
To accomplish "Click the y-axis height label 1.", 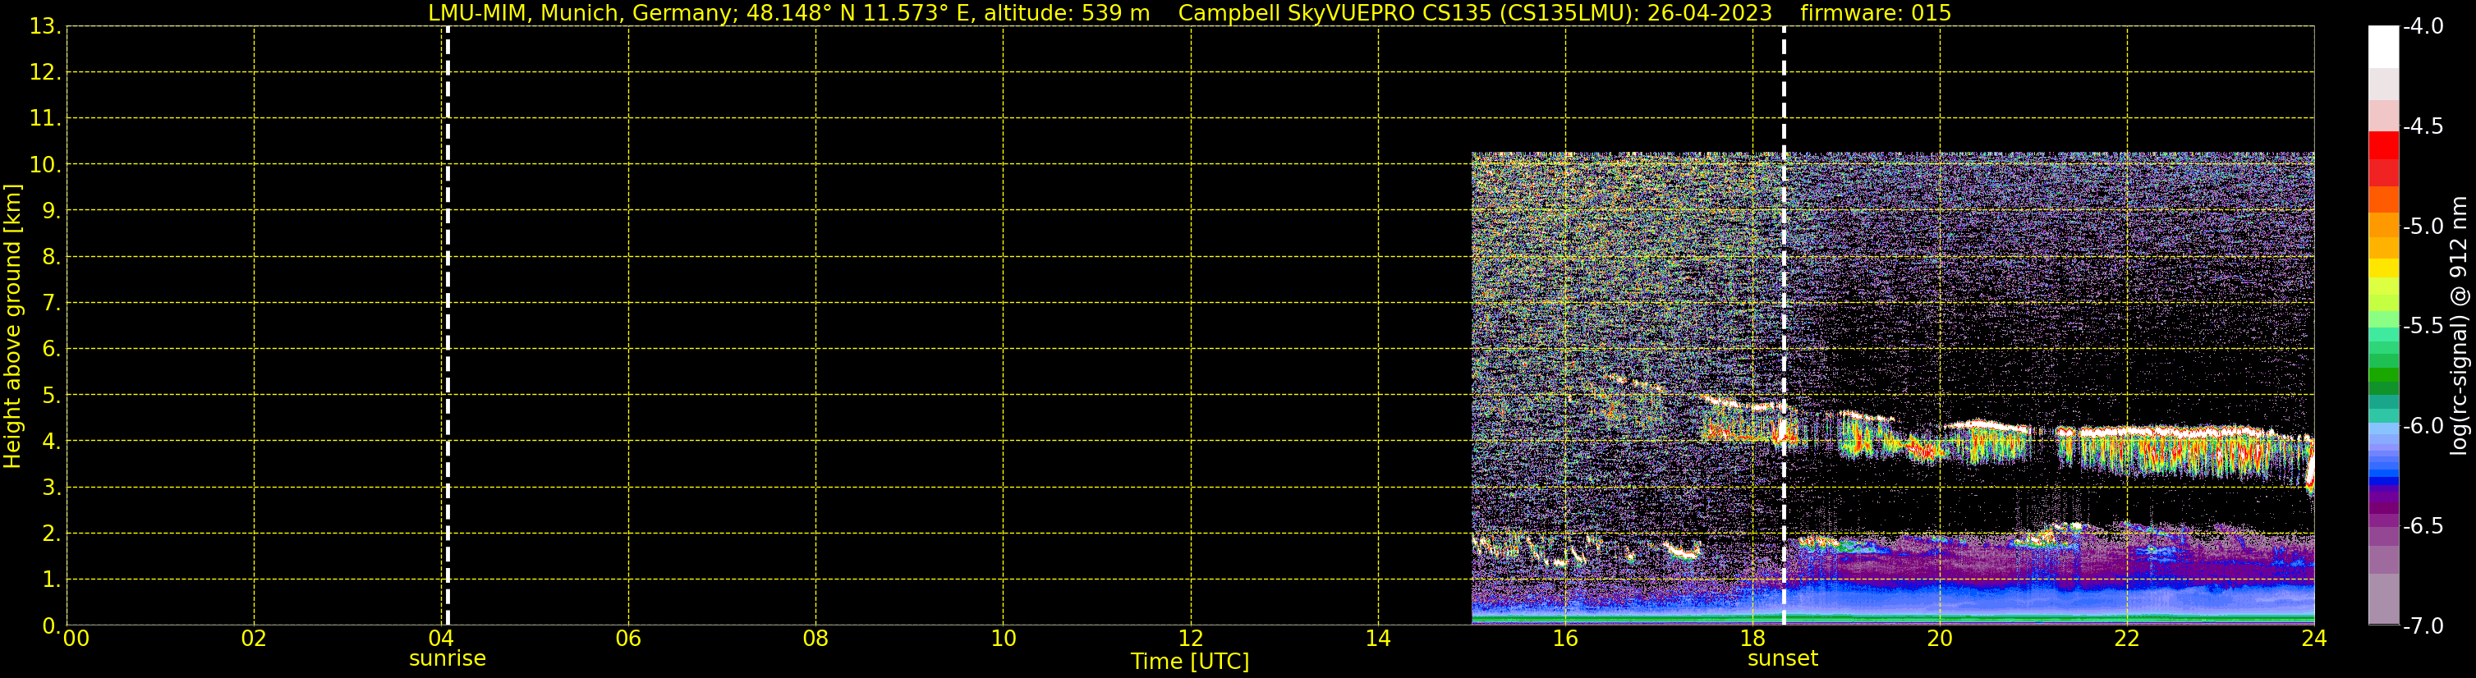I will [50, 579].
